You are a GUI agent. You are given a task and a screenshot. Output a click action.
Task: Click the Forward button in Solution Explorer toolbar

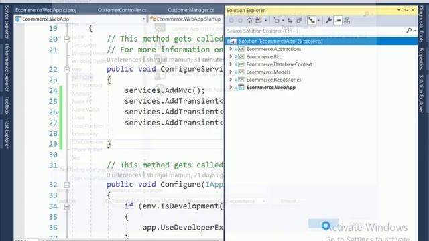[x=240, y=21]
